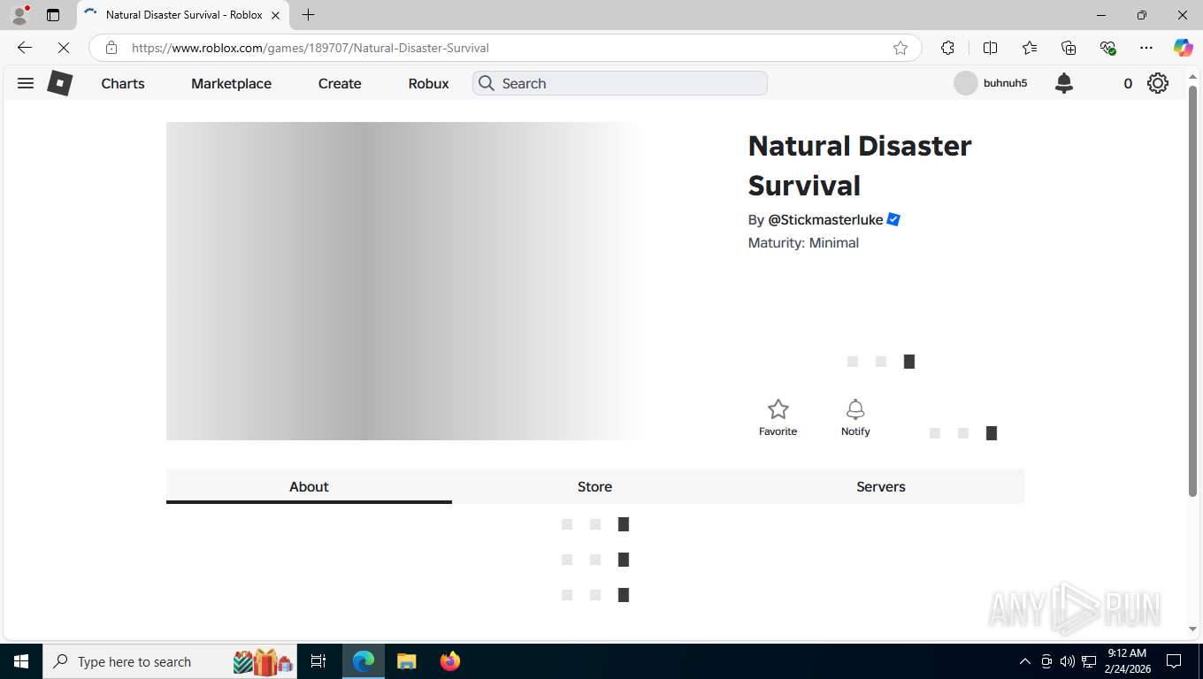Open the Marketplace page
Screen dimensions: 1203x679
(232, 83)
